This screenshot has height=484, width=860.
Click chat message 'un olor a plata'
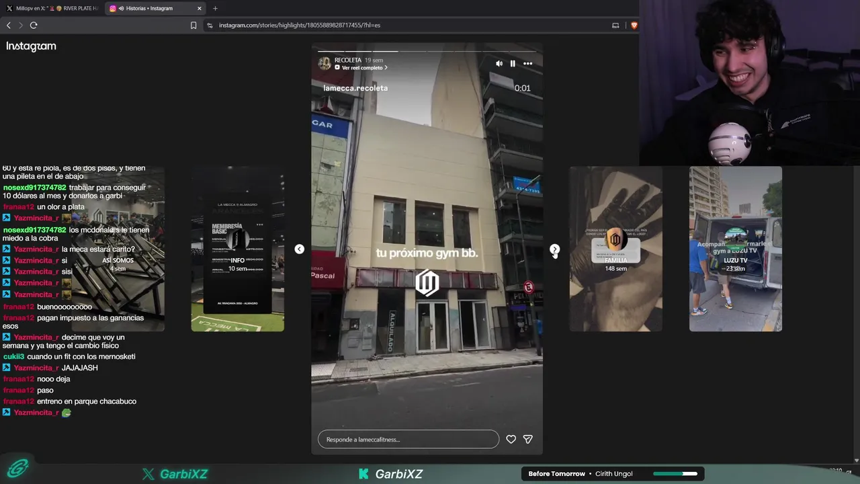point(60,207)
